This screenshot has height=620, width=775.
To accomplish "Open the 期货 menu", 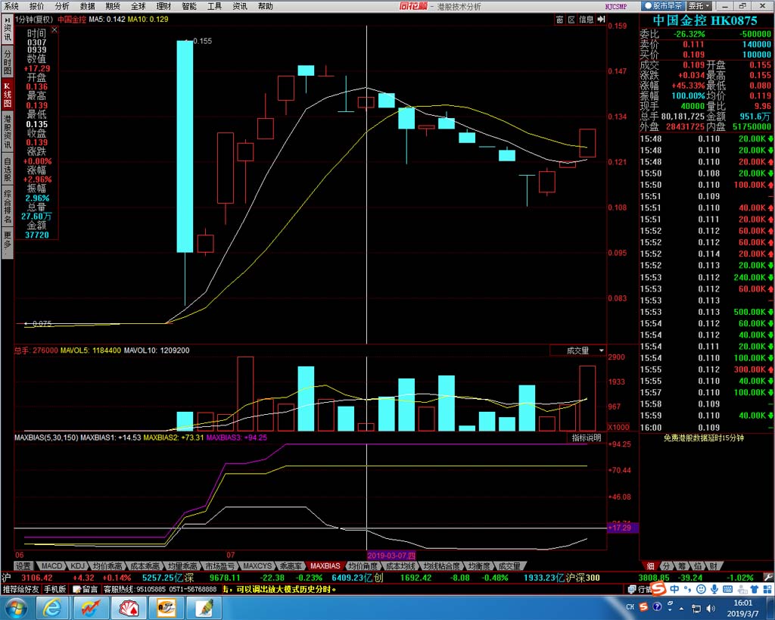I will point(113,6).
